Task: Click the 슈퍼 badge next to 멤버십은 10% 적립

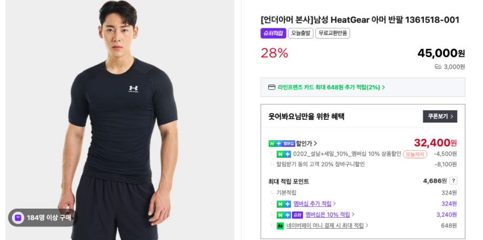Action: [x=298, y=215]
